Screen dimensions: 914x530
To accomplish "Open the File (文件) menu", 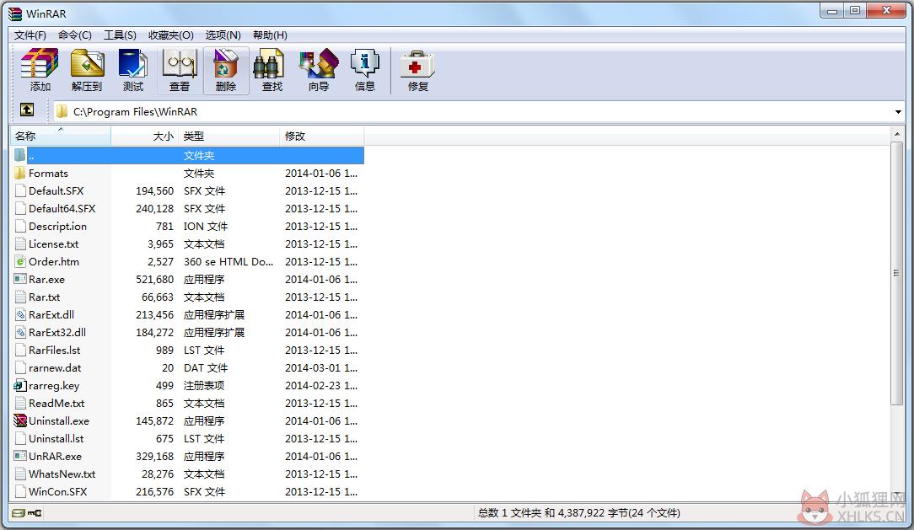I will (x=30, y=35).
